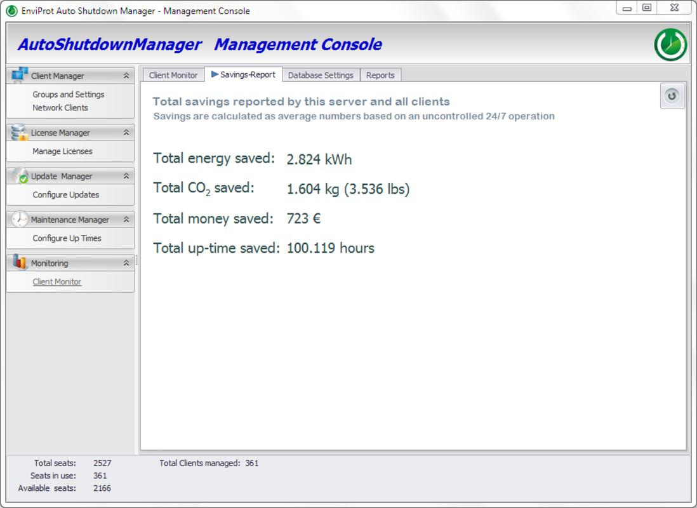Click the Monitoring bar chart icon
This screenshot has width=697, height=508.
(x=20, y=262)
